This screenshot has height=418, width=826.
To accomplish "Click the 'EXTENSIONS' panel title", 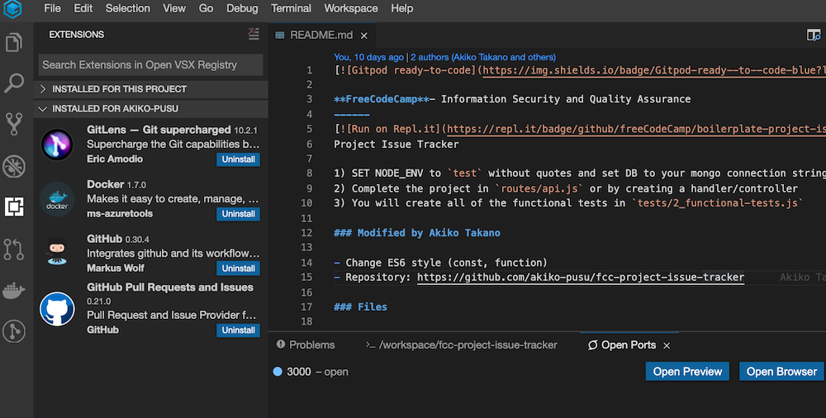I will tap(76, 34).
